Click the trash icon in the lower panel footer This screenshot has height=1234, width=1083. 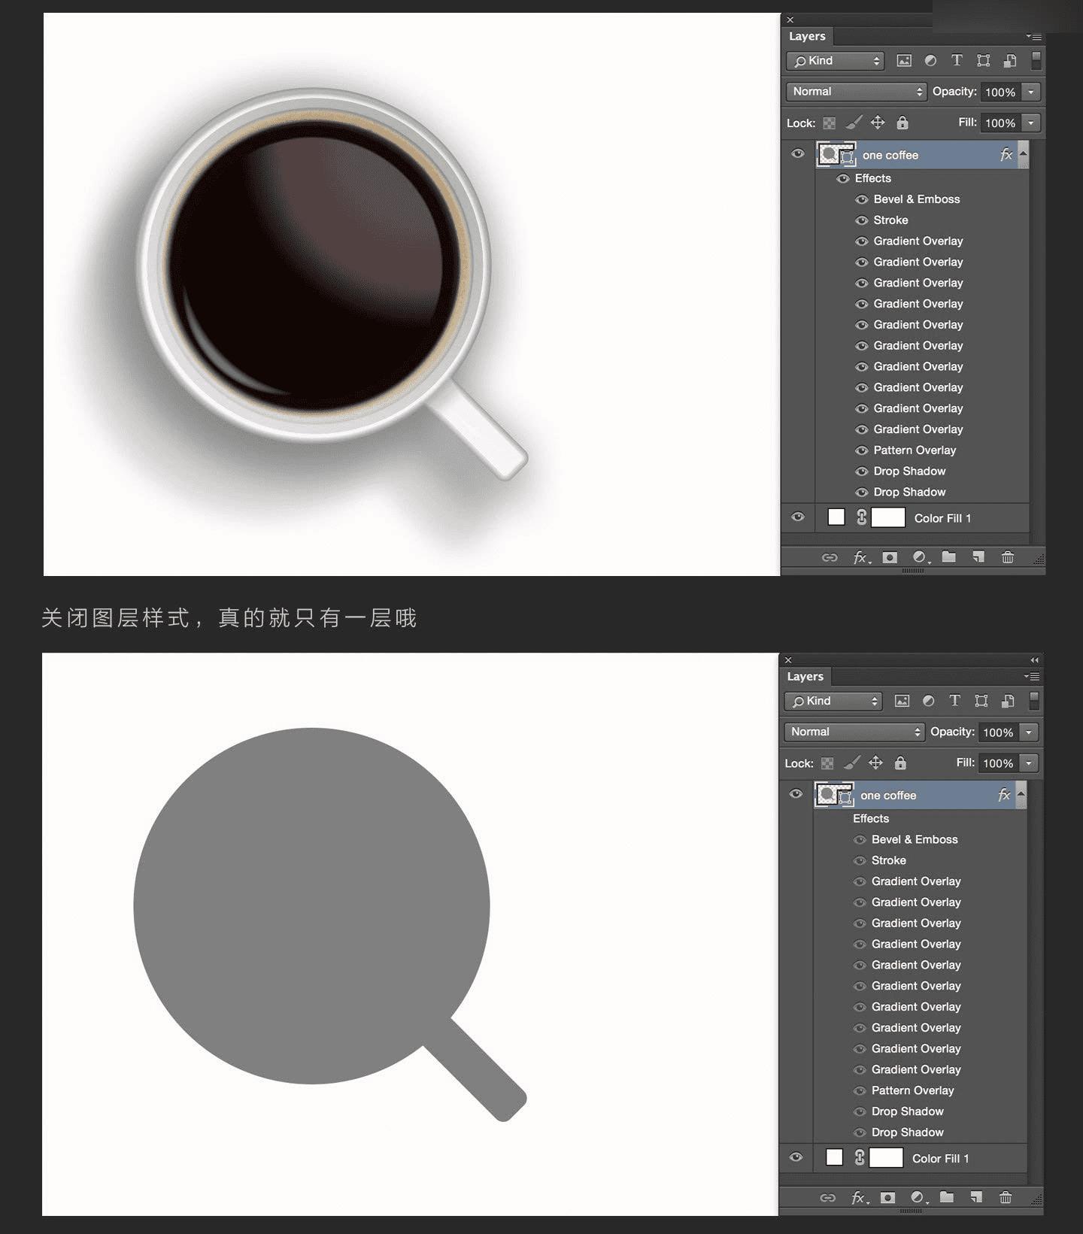point(1006,1197)
